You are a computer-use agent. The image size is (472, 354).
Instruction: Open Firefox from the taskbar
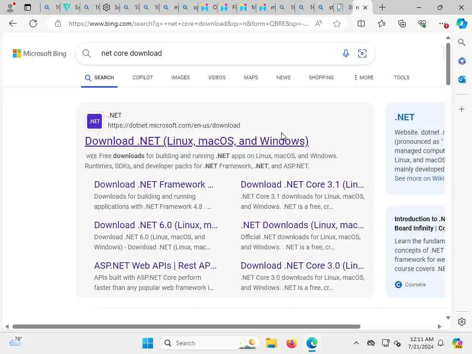291,343
